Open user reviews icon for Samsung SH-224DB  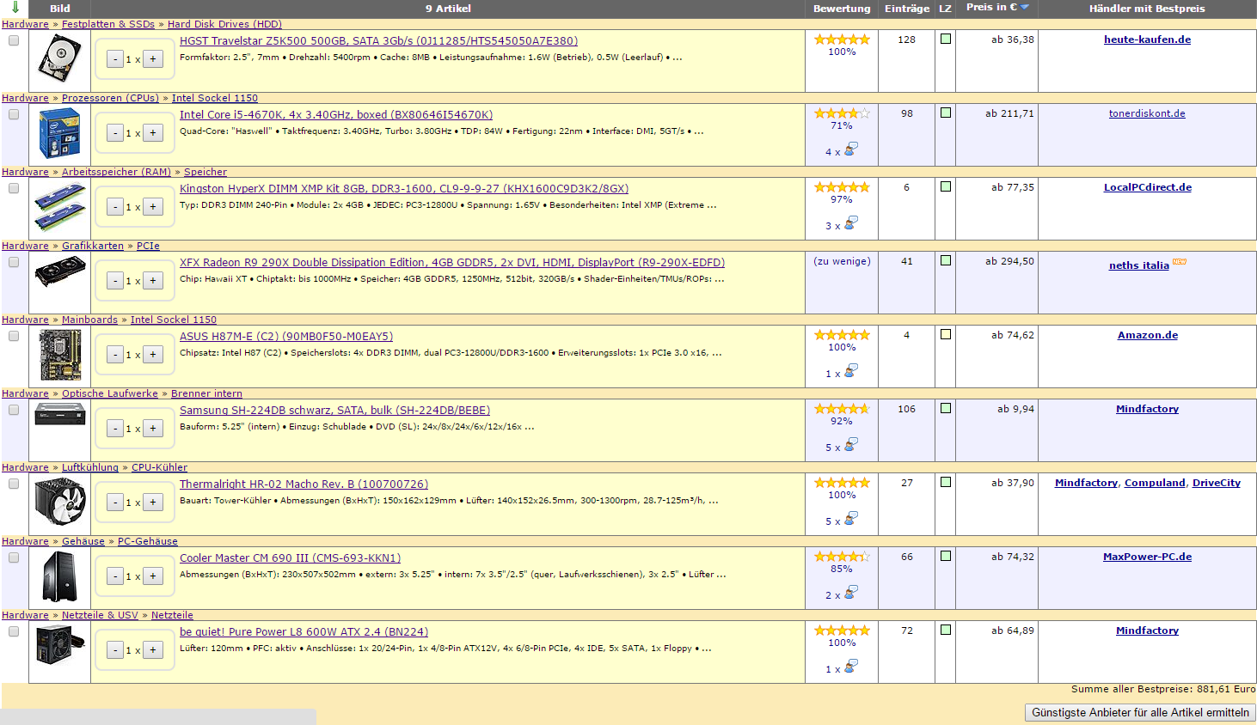850,446
